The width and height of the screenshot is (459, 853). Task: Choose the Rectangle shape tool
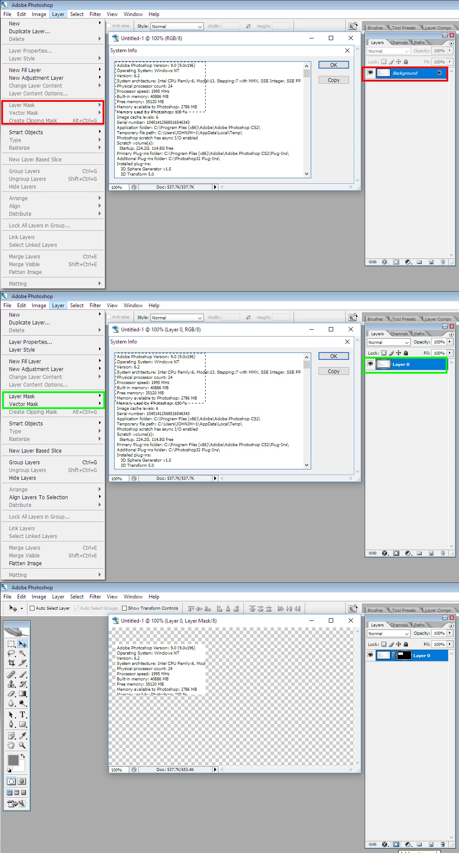(22, 724)
